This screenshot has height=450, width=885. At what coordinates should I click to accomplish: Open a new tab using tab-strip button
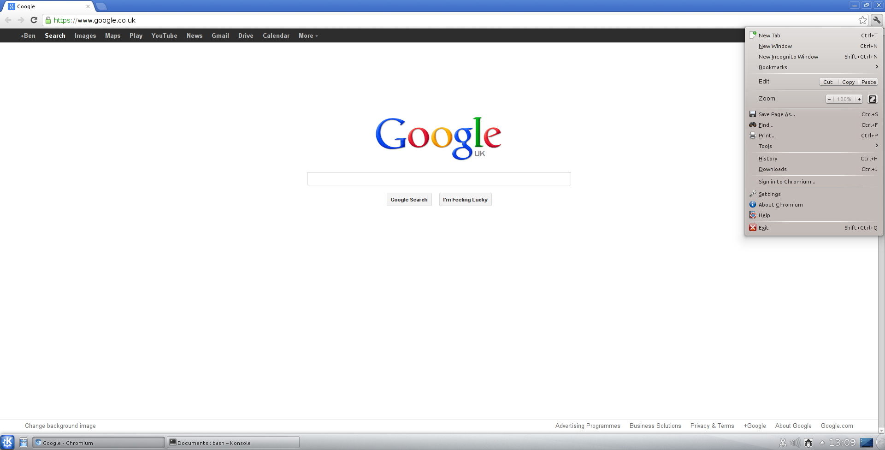point(101,6)
